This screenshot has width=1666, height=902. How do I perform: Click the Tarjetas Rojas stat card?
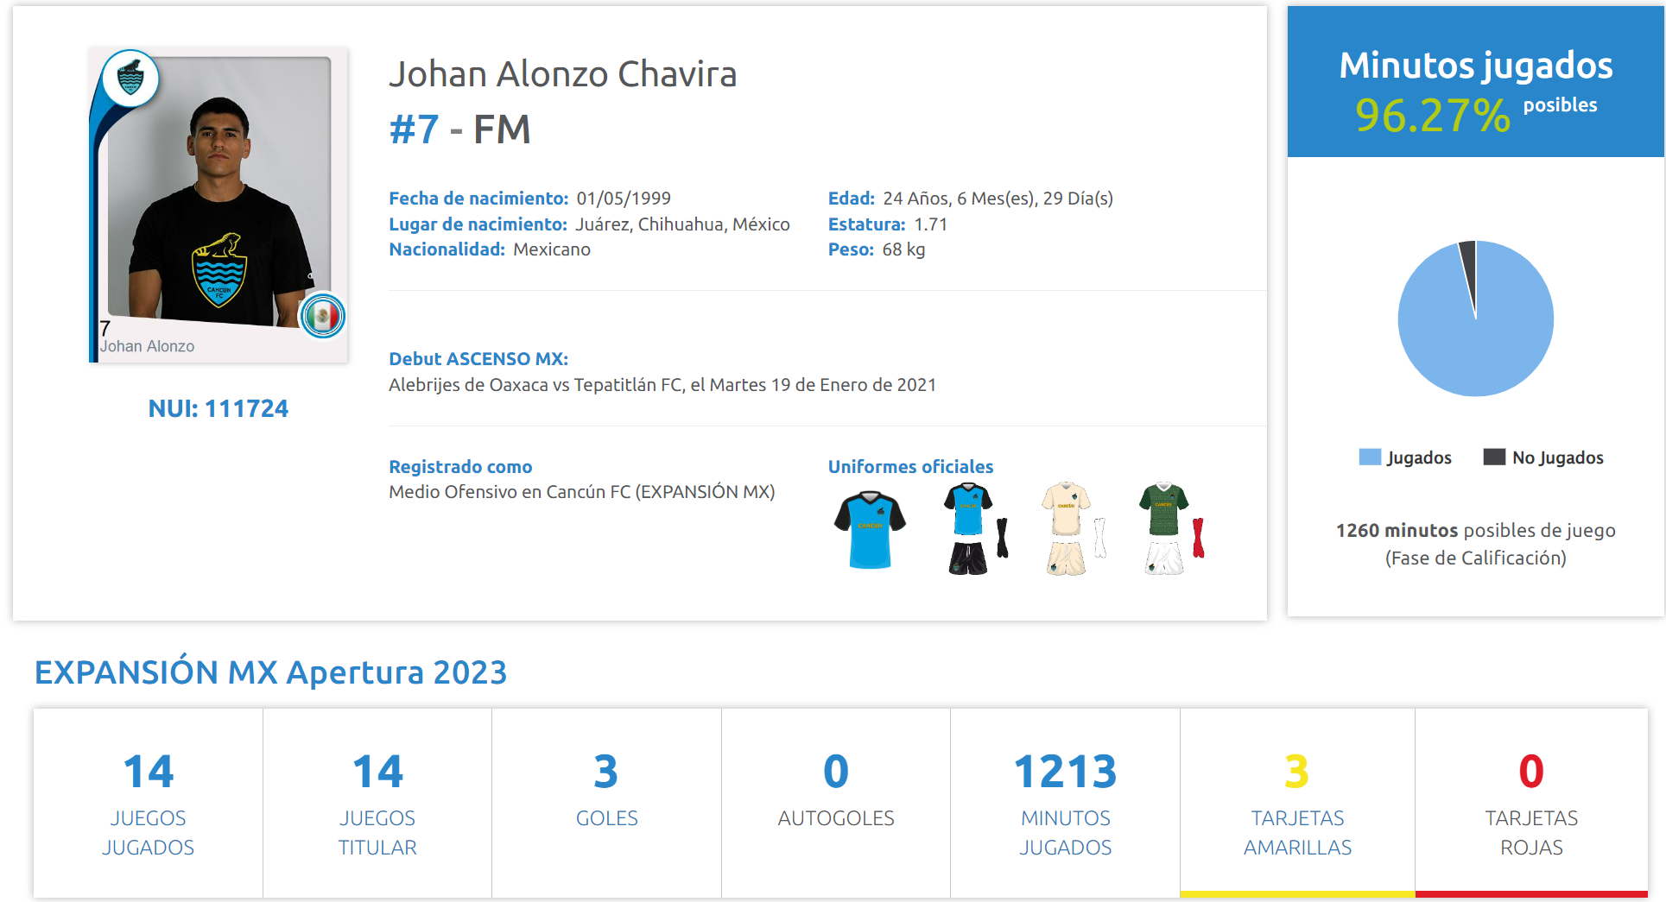[x=1531, y=804]
